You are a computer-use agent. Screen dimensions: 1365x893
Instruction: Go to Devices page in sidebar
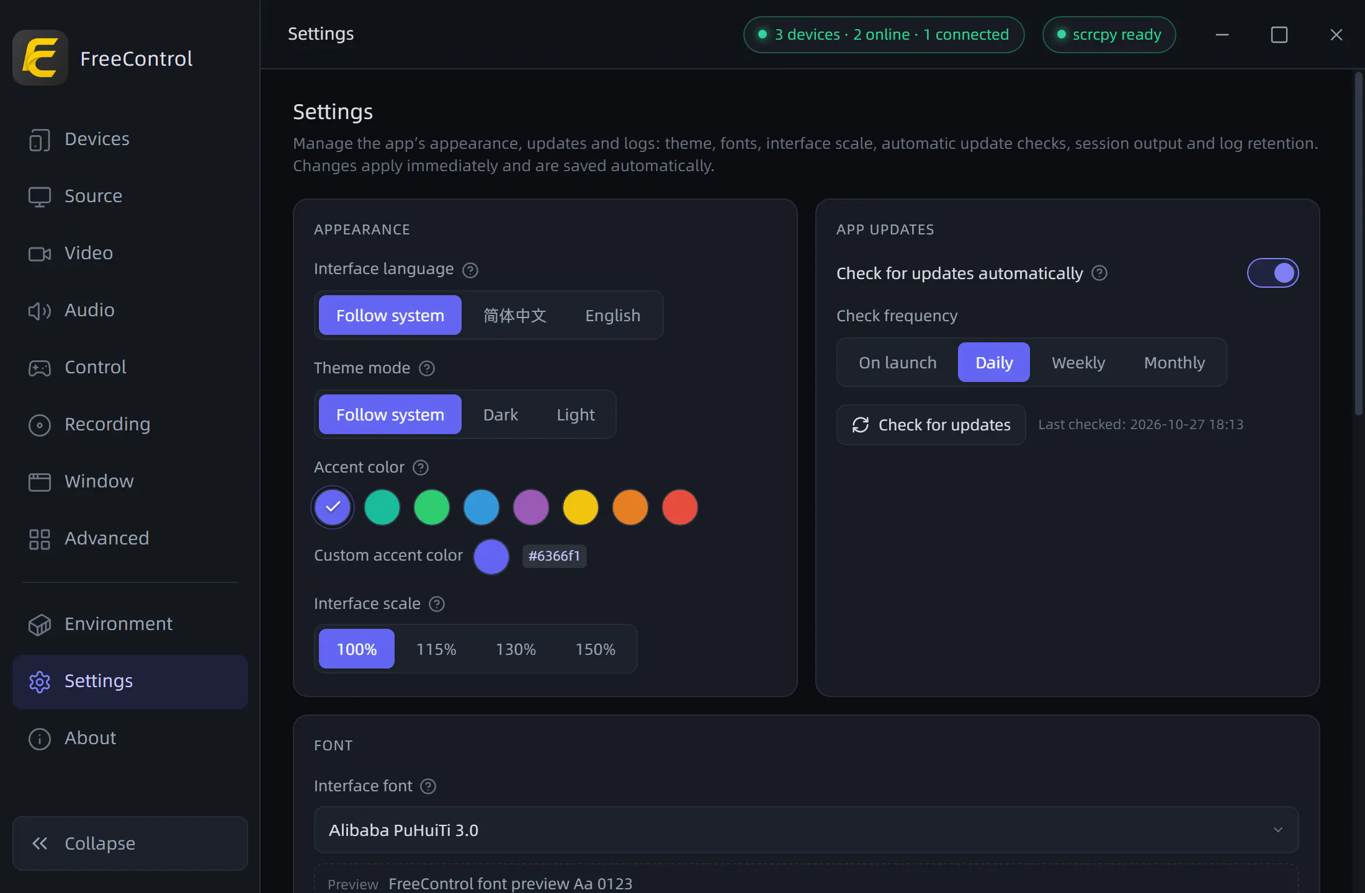pyautogui.click(x=130, y=139)
